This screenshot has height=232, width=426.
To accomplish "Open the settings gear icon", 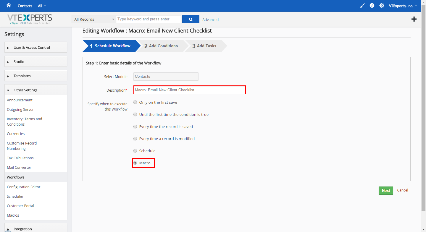I will (382, 6).
